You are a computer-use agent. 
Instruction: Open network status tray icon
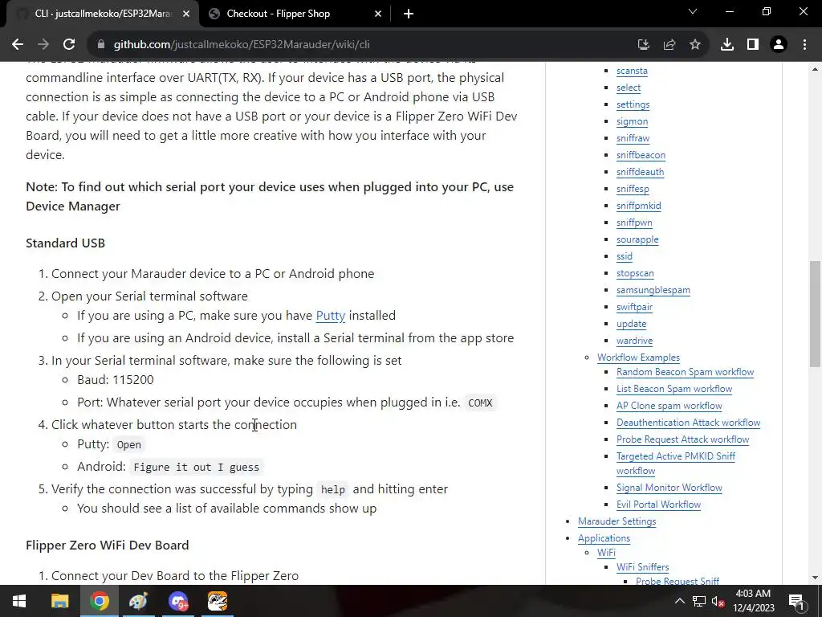pyautogui.click(x=699, y=601)
